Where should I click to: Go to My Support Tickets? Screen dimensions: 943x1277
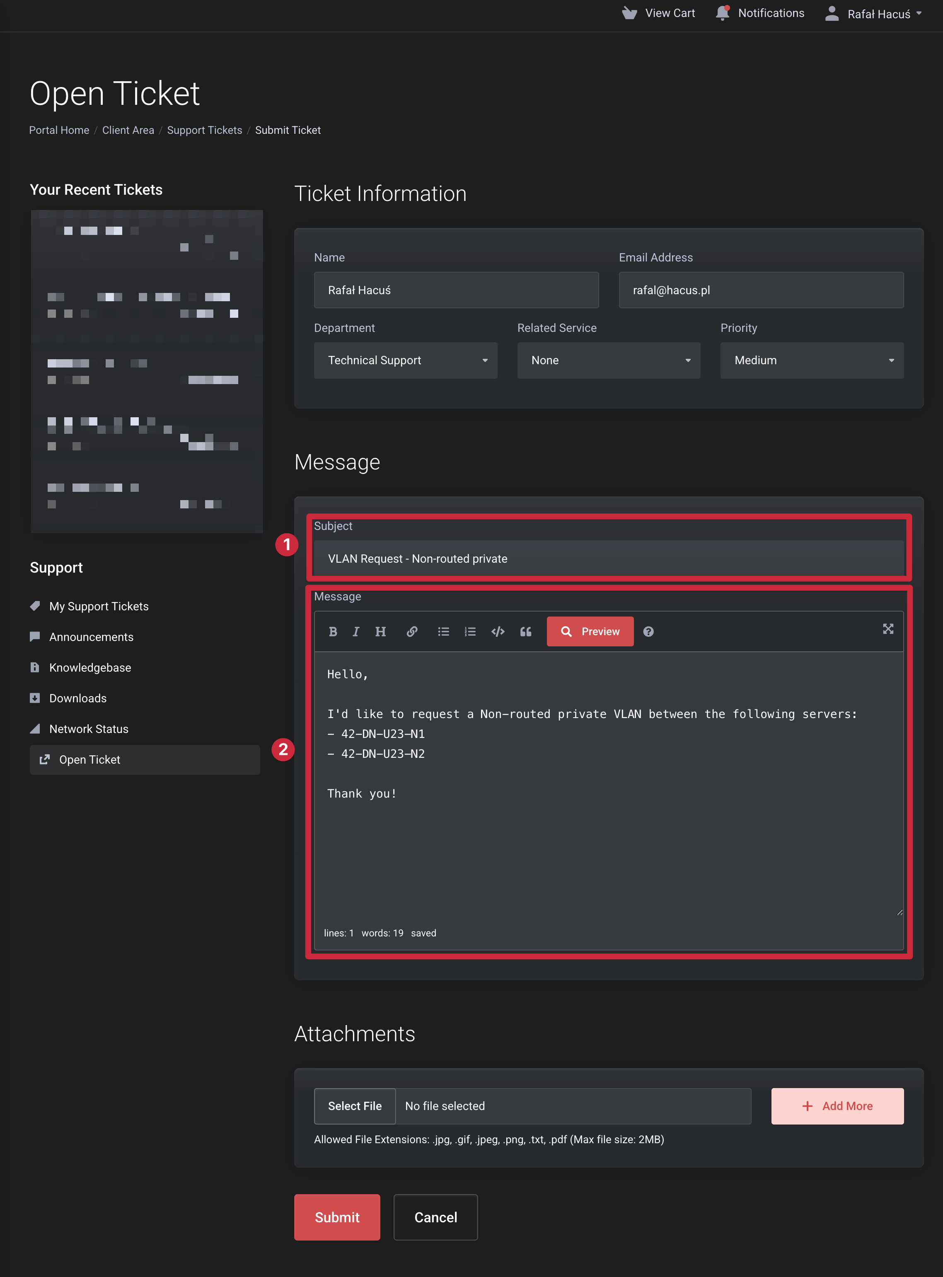point(99,606)
